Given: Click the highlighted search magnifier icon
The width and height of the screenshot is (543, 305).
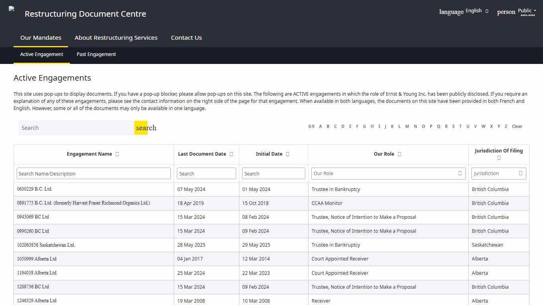Looking at the screenshot, I should point(142,127).
